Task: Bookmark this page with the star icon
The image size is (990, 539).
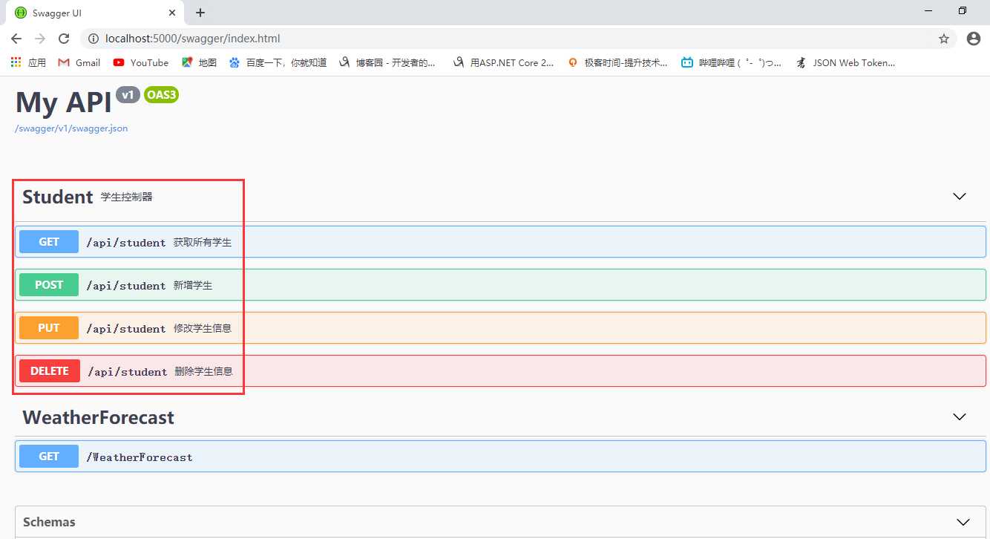Action: click(944, 39)
